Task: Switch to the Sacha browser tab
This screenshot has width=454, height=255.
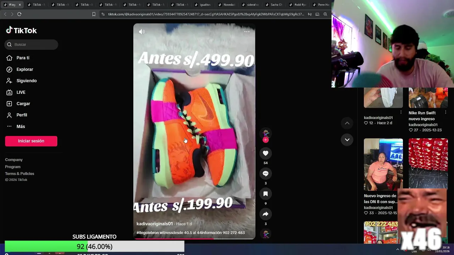Action: pyautogui.click(x=274, y=5)
